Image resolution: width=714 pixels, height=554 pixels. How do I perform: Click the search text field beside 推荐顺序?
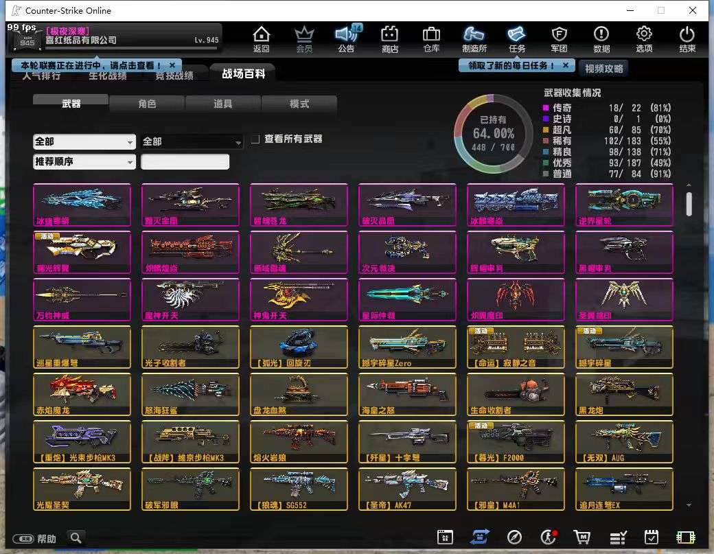pos(185,161)
